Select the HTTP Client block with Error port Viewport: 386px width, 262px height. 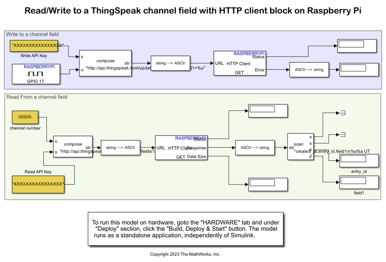coord(240,63)
